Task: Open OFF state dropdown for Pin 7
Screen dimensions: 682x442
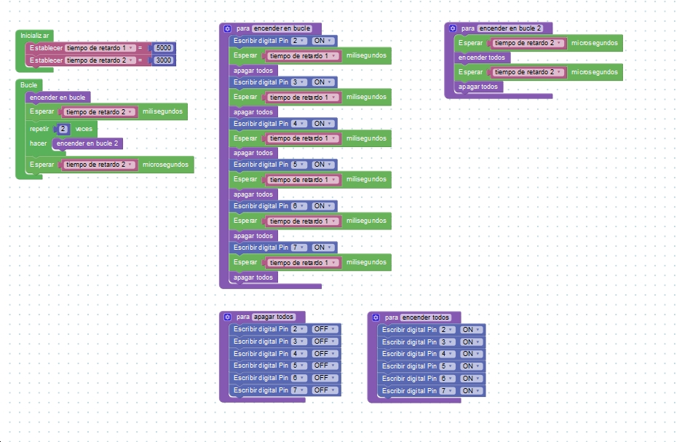Action: pyautogui.click(x=324, y=390)
